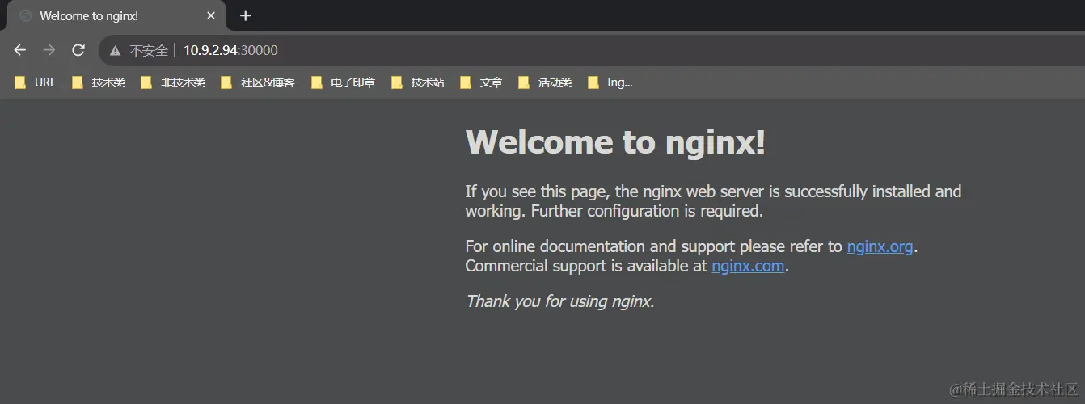Click the 不安全 security label
1085x404 pixels.
[x=149, y=50]
